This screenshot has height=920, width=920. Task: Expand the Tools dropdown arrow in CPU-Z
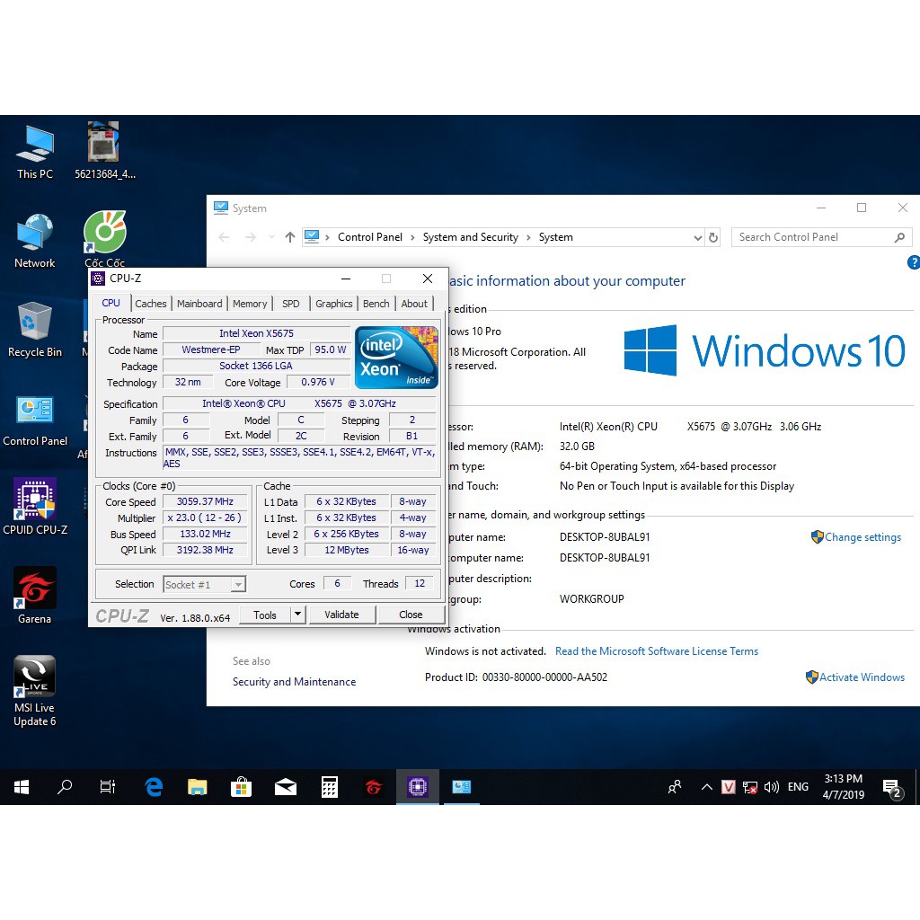298,615
